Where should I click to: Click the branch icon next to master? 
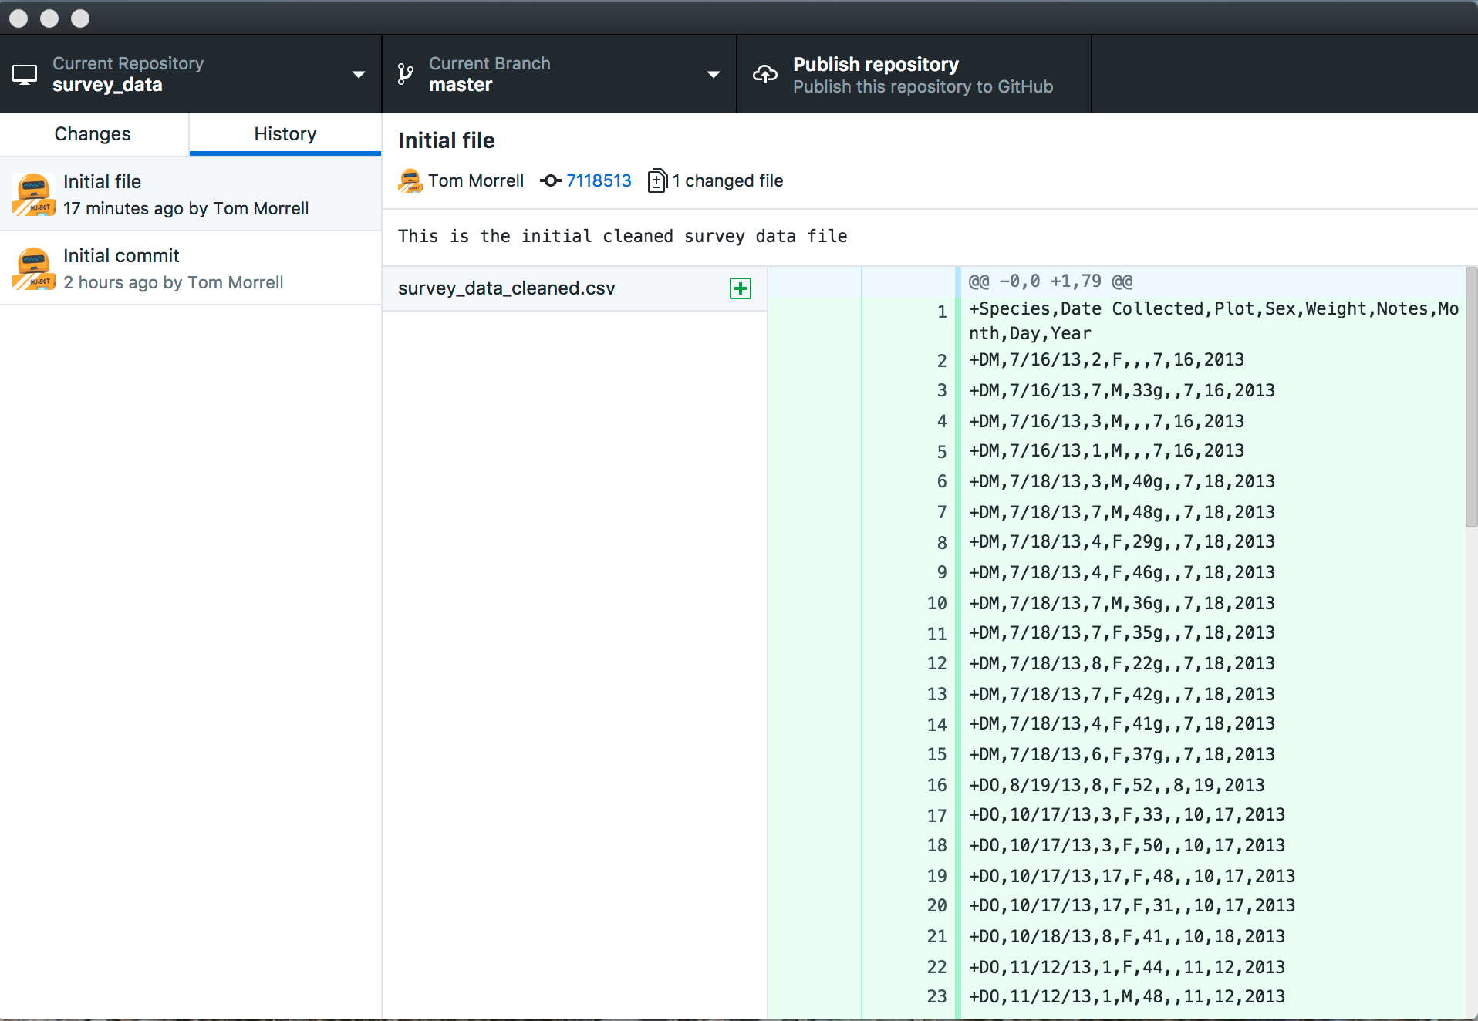[x=404, y=74]
